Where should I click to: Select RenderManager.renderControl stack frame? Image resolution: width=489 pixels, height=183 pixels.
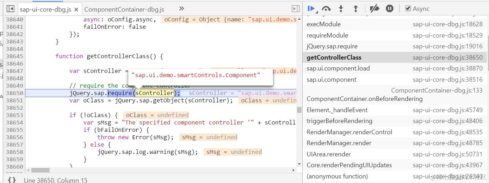point(395,132)
